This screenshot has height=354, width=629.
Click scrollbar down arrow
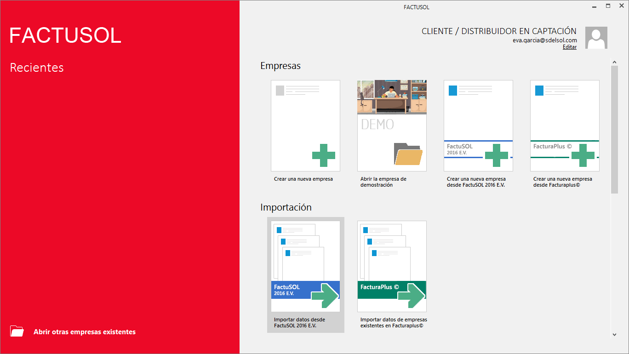614,335
